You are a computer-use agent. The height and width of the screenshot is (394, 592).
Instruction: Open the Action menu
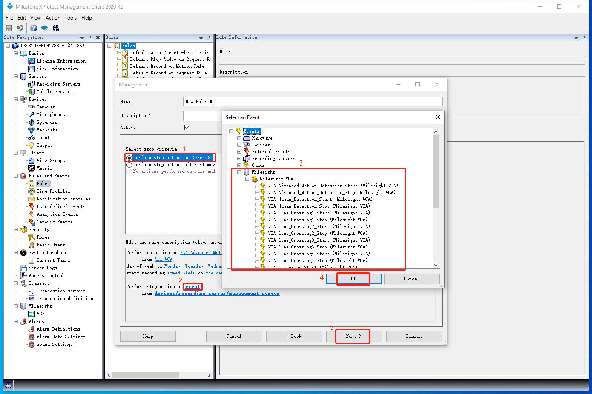53,18
